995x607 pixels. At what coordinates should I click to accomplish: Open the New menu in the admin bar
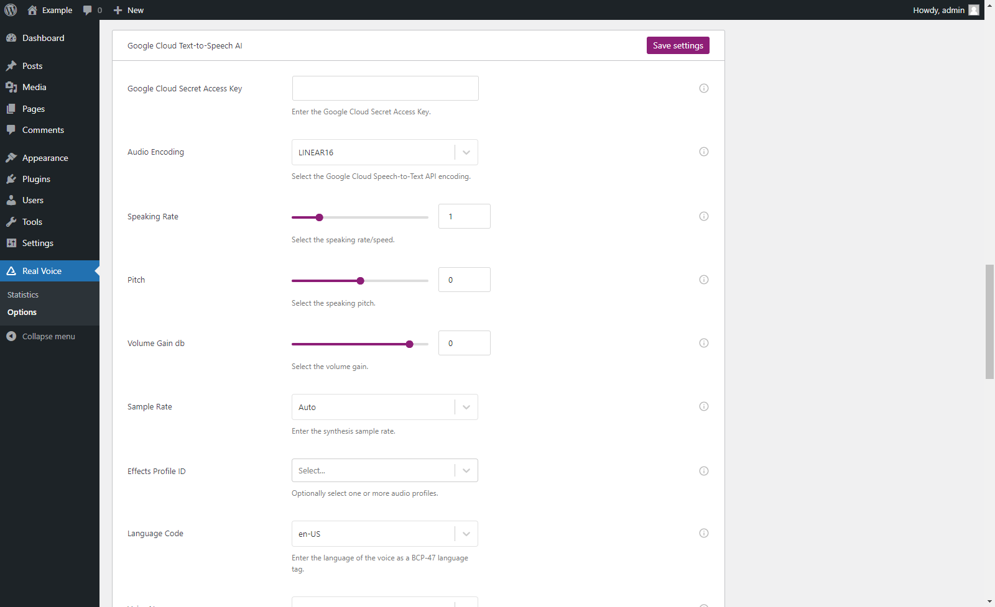point(128,10)
